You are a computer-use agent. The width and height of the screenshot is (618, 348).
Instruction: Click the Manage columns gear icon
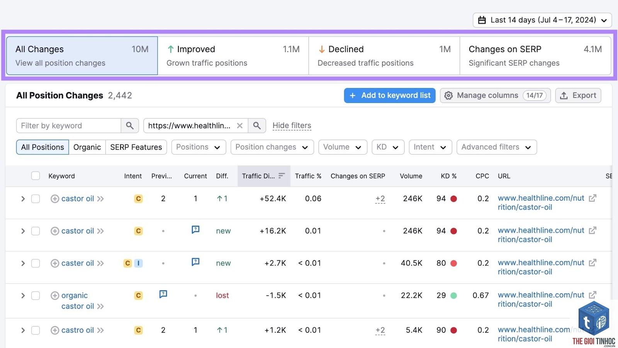click(x=448, y=95)
